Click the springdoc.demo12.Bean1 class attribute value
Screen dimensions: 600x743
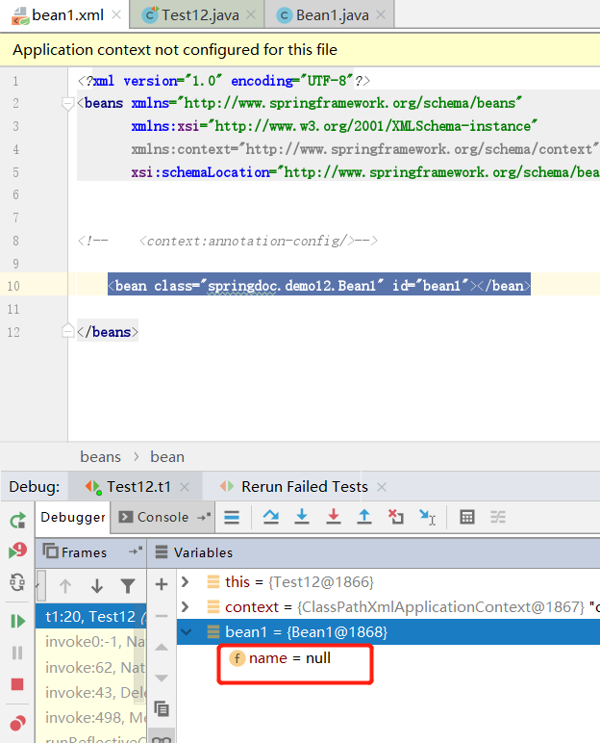[291, 286]
